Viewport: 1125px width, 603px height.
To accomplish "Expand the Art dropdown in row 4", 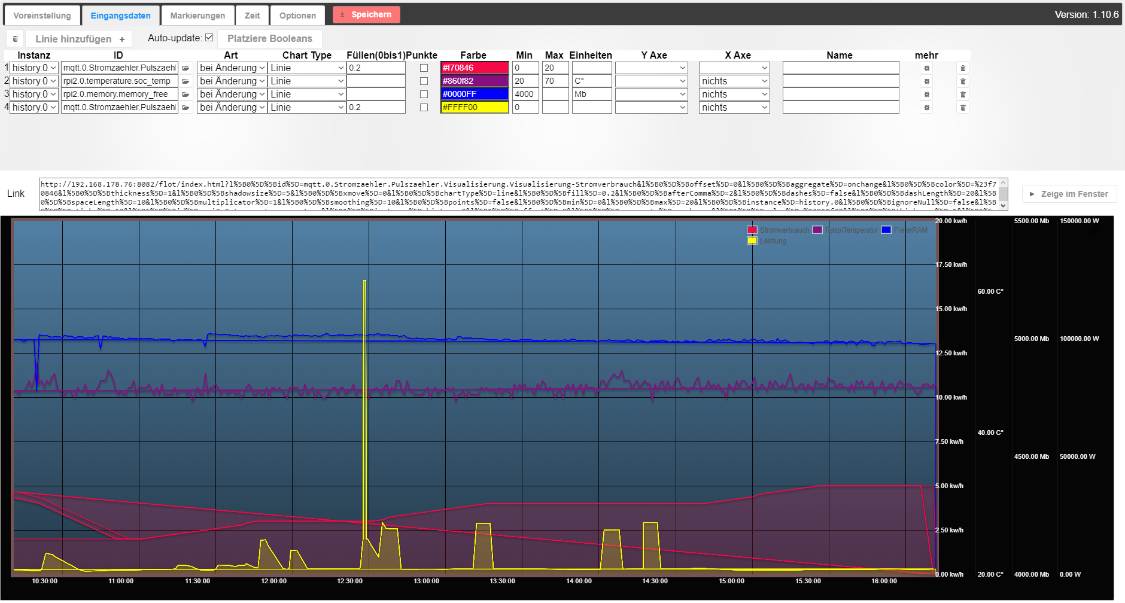I will (232, 108).
